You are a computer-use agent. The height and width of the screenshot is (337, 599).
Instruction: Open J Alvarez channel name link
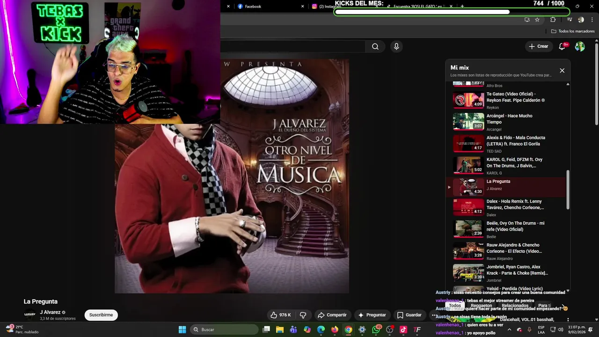coord(50,312)
